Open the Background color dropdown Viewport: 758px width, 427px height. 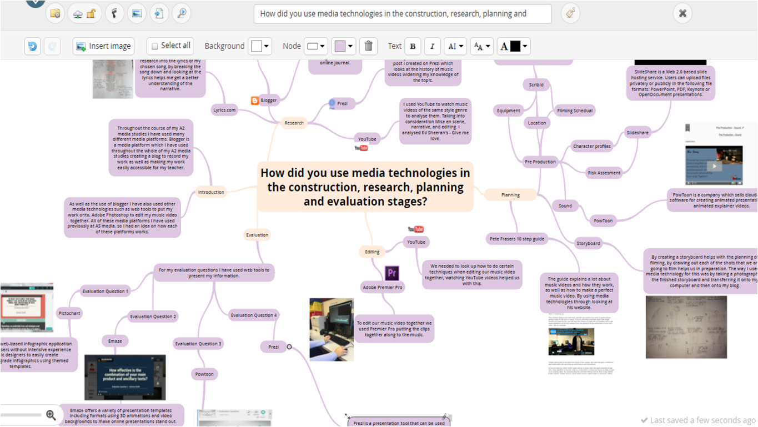point(260,46)
